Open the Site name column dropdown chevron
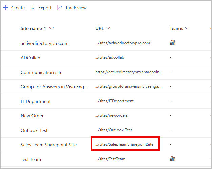 pyautogui.click(x=51, y=28)
